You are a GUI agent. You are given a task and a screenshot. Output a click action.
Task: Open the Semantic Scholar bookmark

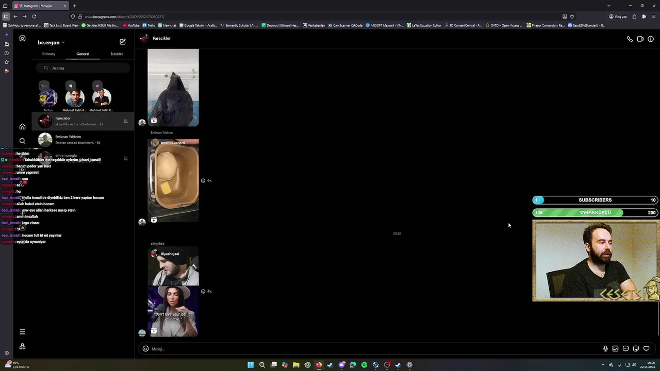(239, 25)
